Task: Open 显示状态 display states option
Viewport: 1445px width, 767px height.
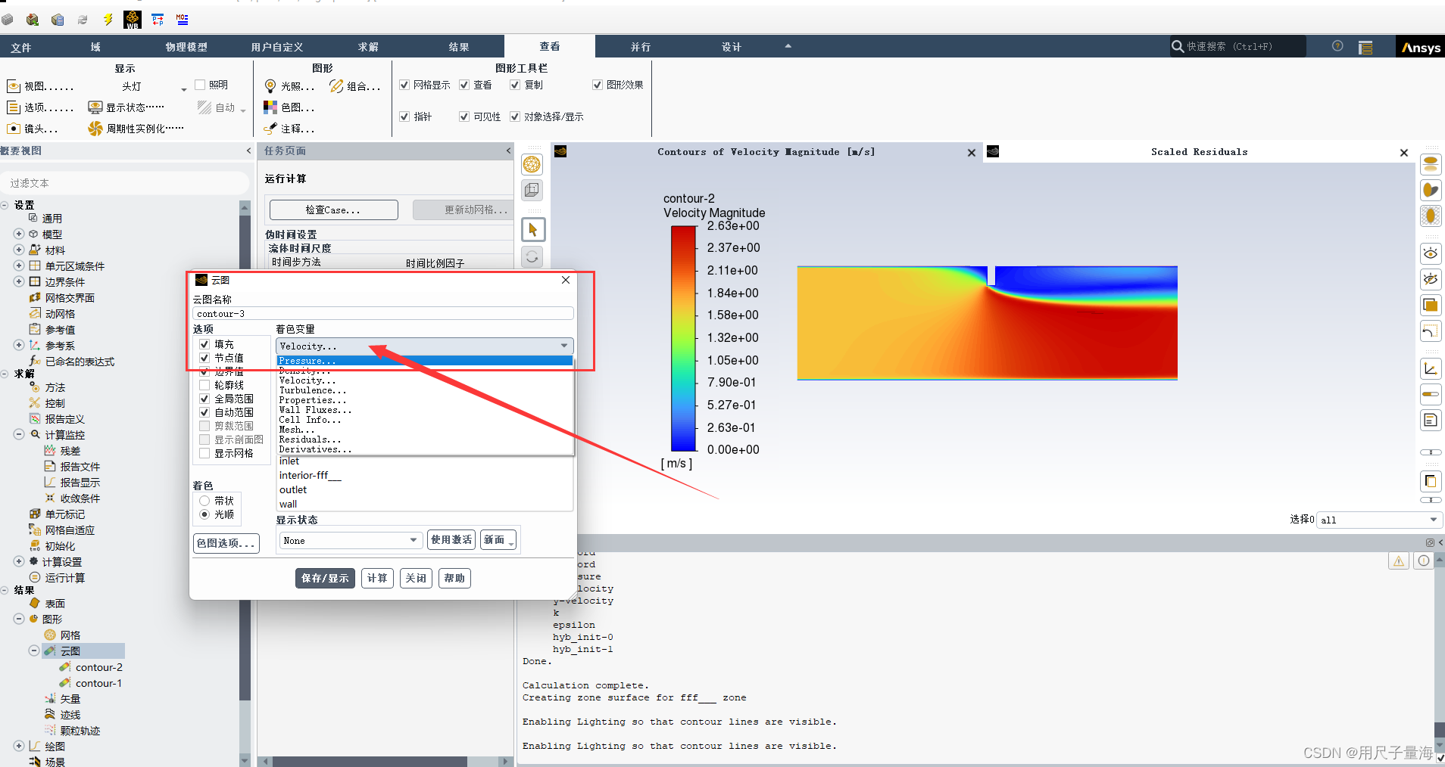Action: pos(126,107)
